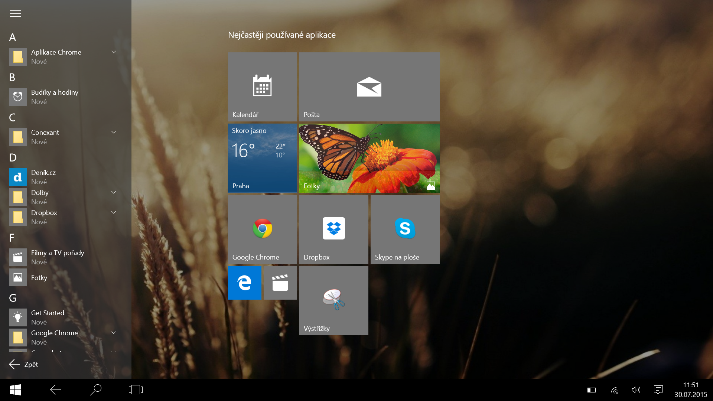
Task: Open the small Films clapperboard tile
Action: pyautogui.click(x=280, y=283)
